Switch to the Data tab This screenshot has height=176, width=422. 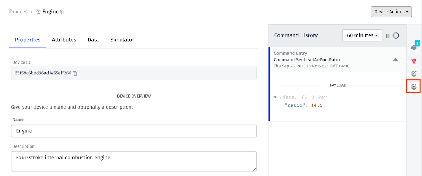(93, 40)
